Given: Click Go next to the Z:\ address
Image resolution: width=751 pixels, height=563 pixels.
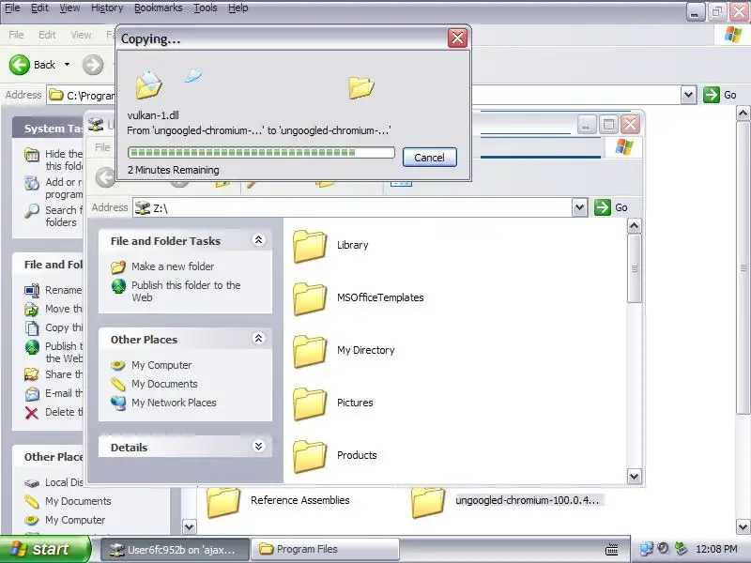Looking at the screenshot, I should [611, 207].
